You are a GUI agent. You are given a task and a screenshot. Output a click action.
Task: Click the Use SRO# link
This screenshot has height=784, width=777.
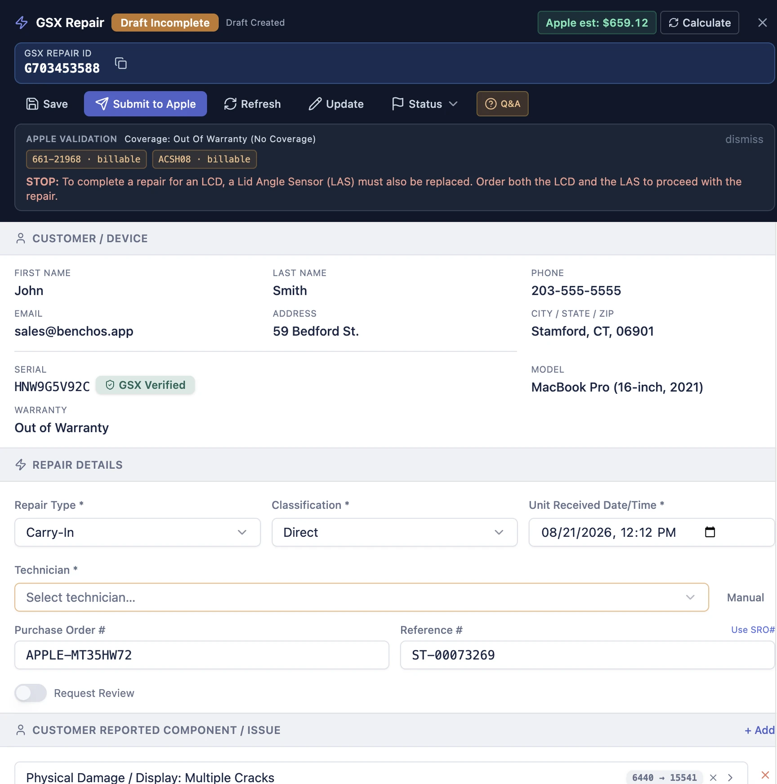(x=753, y=630)
